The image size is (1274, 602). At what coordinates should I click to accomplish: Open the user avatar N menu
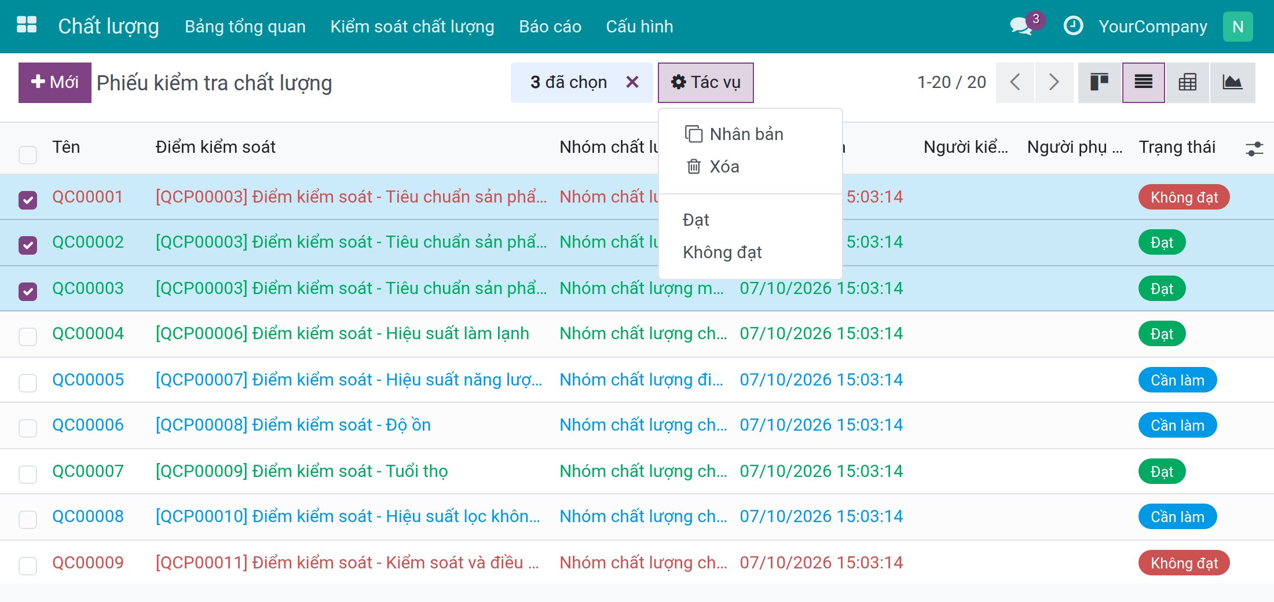1238,27
